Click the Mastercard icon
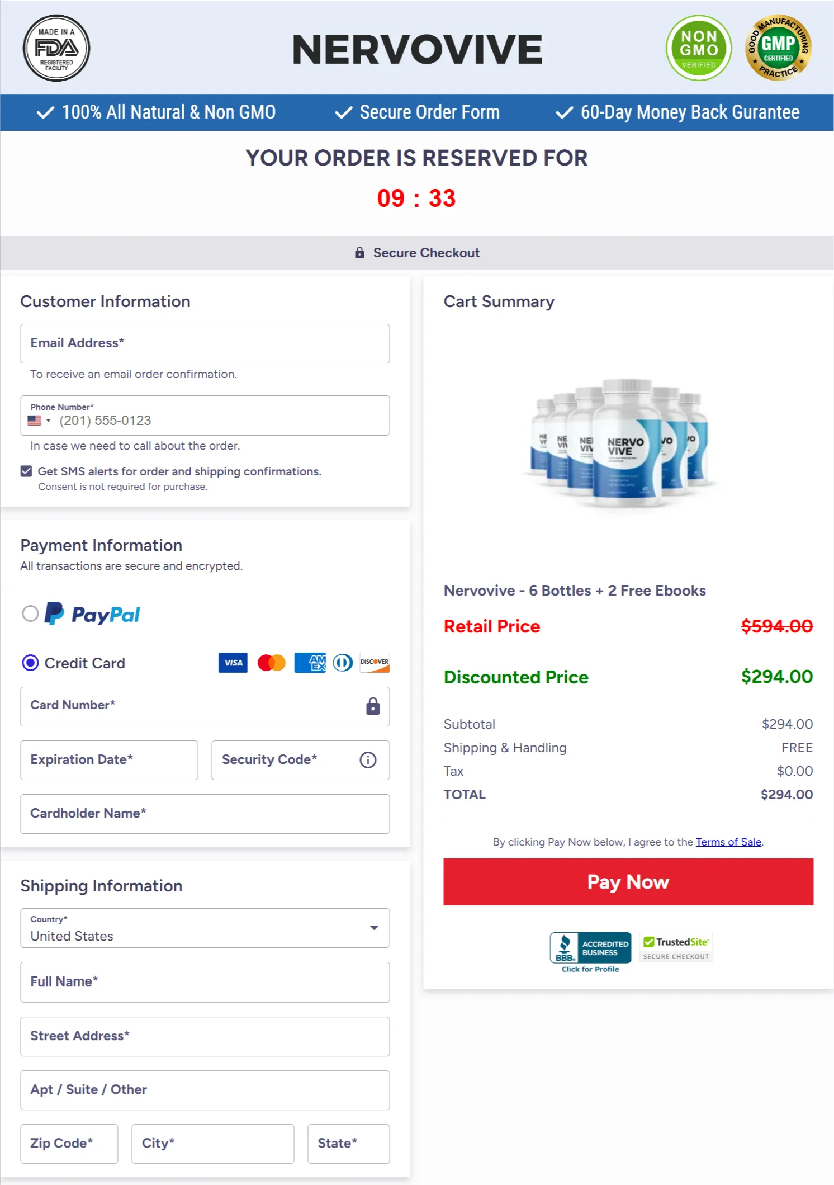The width and height of the screenshot is (834, 1185). 272,663
